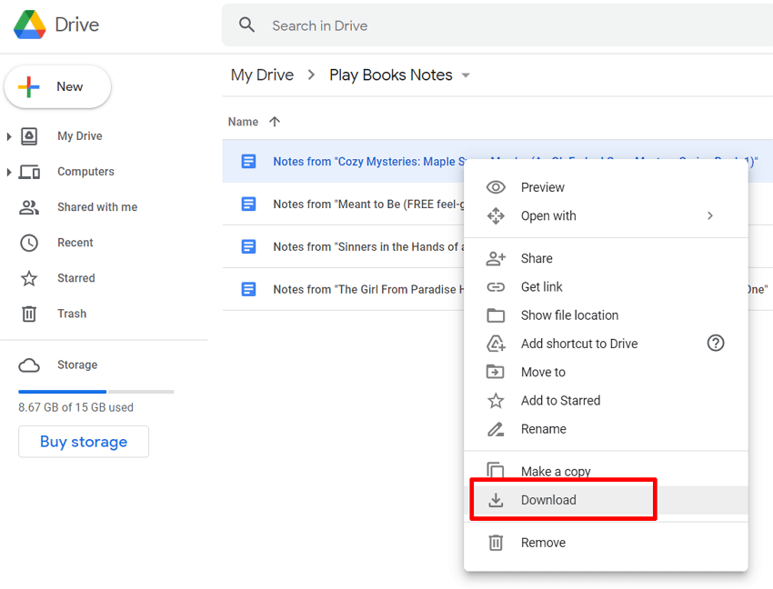
Task: Click the Google Drive logo
Action: [30, 25]
